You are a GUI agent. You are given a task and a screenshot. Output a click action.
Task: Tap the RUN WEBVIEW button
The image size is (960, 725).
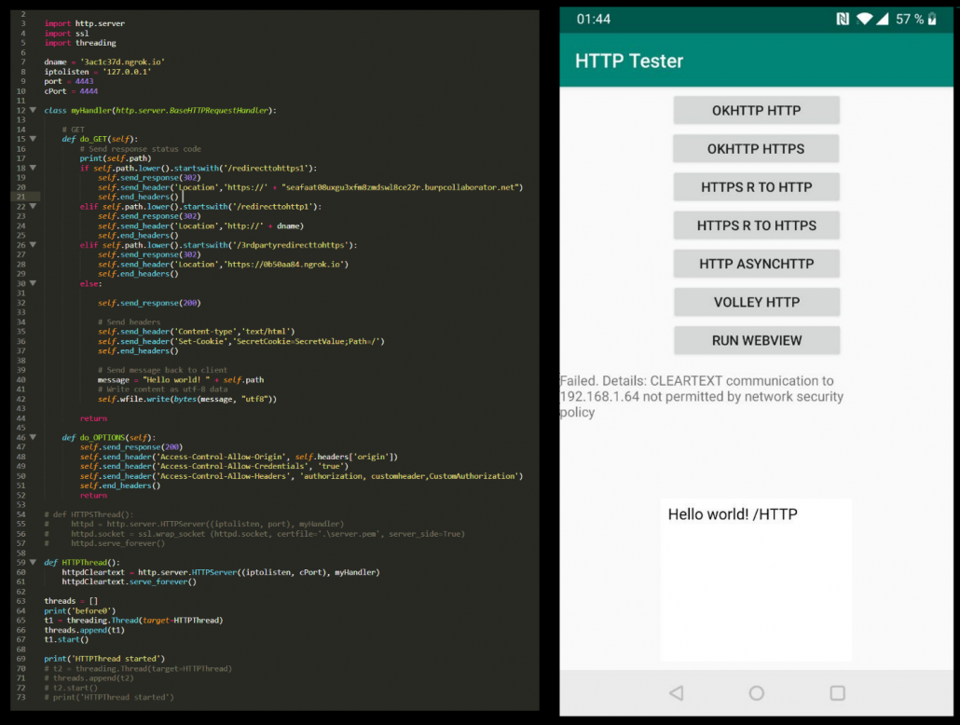pos(757,340)
